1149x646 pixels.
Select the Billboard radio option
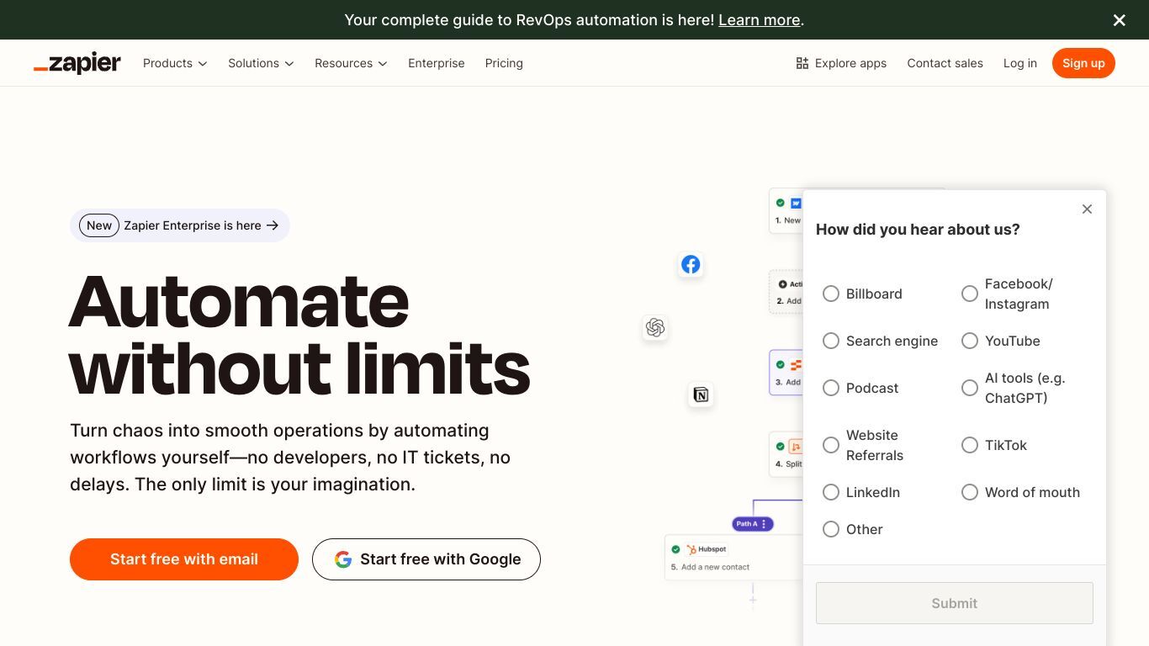click(x=831, y=294)
